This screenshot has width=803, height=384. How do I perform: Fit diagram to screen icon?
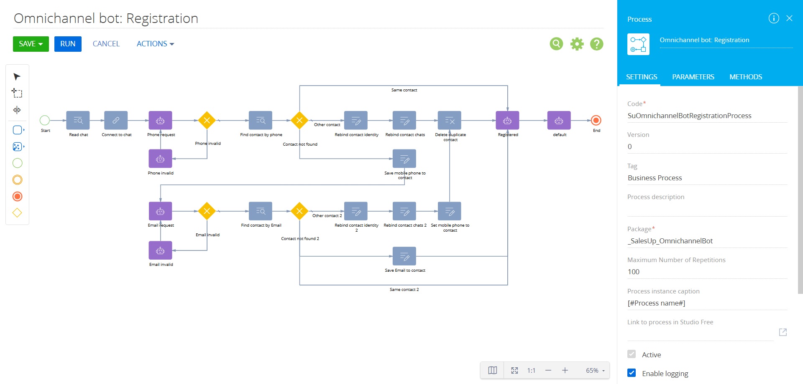tap(514, 371)
